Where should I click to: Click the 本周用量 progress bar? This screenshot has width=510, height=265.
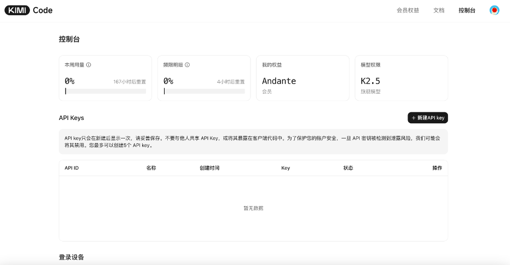(105, 91)
